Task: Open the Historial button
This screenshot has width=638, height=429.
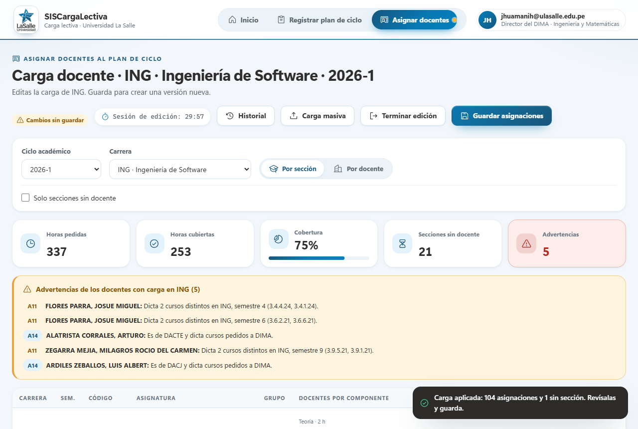Action: [246, 116]
